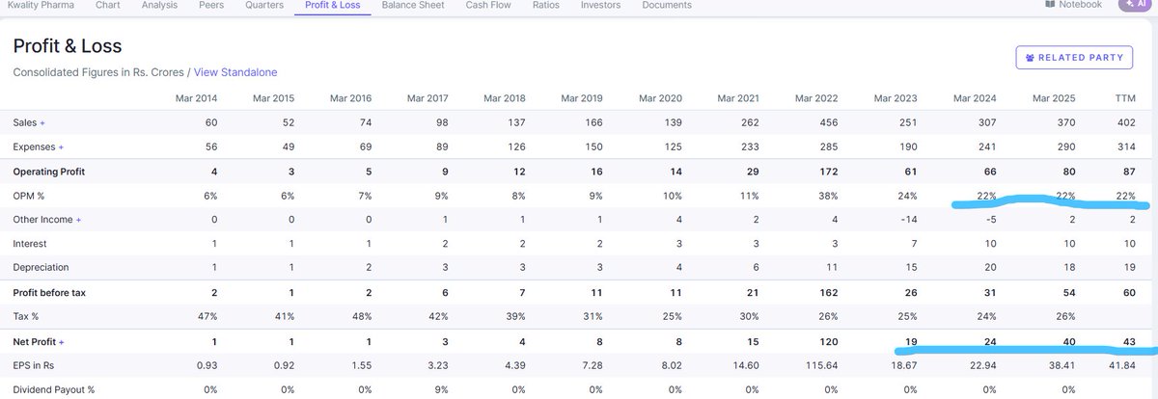This screenshot has height=399, width=1158.
Task: Open the Cash Flow tab
Action: 489,5
